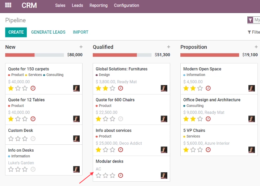The height and width of the screenshot is (186, 260).
Task: Click the filter funnel icon in search box
Action: tap(250, 20)
